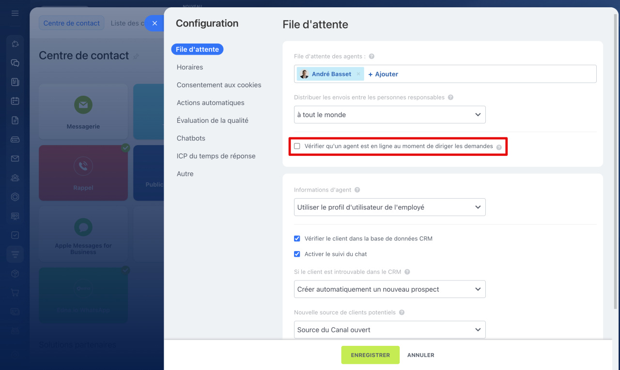This screenshot has width=620, height=370.
Task: Uncheck Vérifier le client dans la base CRM
Action: click(297, 238)
